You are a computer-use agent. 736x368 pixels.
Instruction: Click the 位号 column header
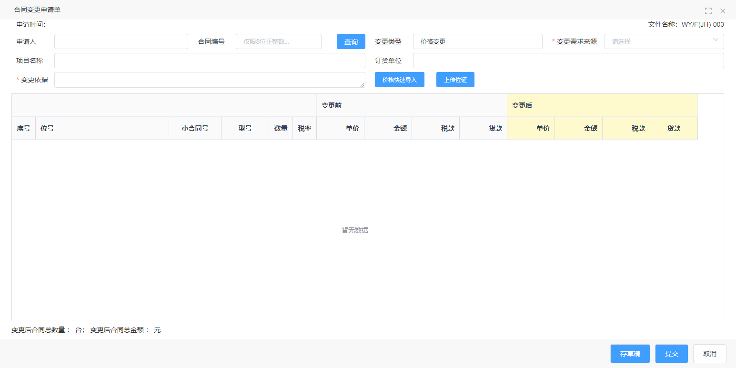pos(102,128)
